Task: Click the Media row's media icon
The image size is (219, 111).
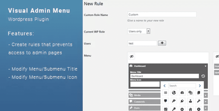Action: 131,95
